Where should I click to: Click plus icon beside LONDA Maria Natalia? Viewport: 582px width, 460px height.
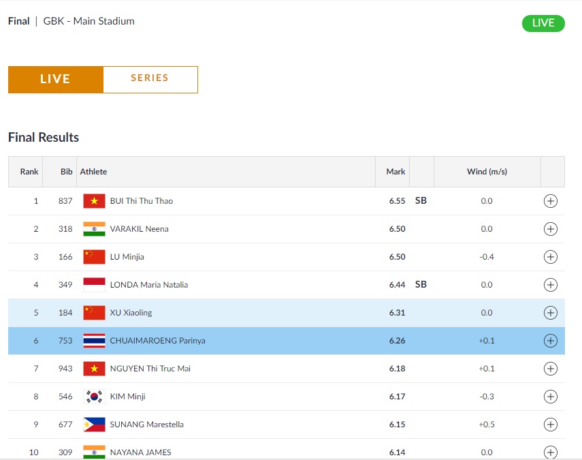pyautogui.click(x=551, y=285)
